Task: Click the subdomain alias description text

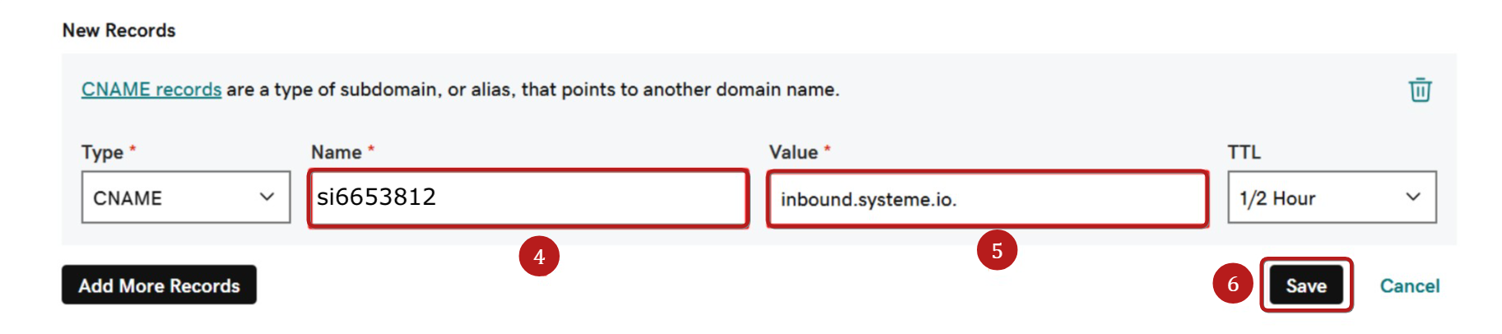Action: 533,89
